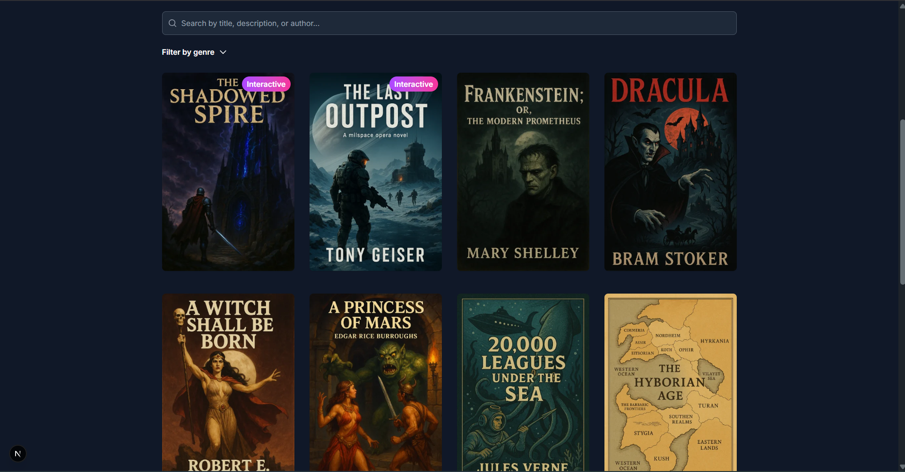This screenshot has height=472, width=905.
Task: Open the Filter by genre dropdown
Action: 194,52
